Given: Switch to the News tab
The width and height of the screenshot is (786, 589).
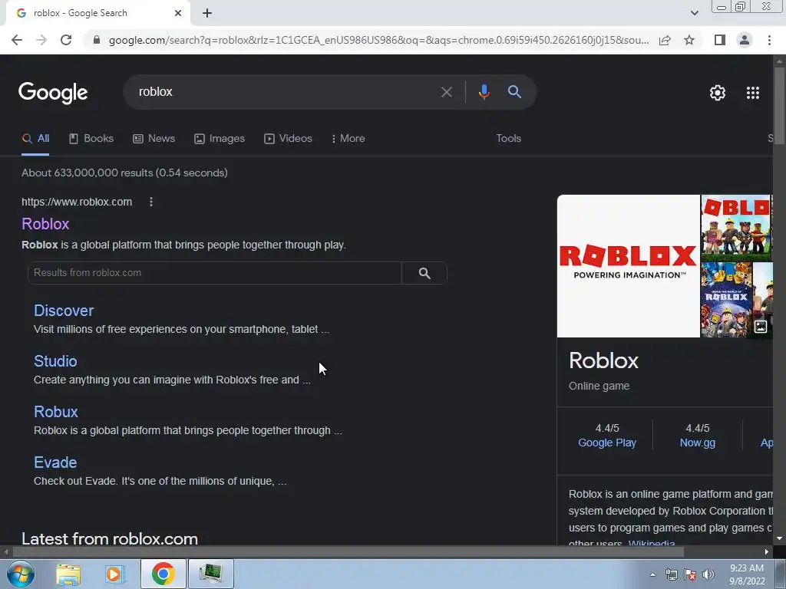Looking at the screenshot, I should [x=154, y=139].
